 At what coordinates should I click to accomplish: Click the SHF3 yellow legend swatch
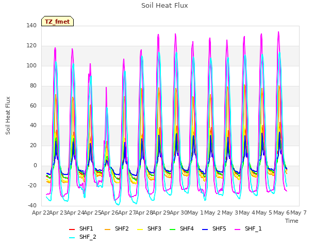pos(140,230)
